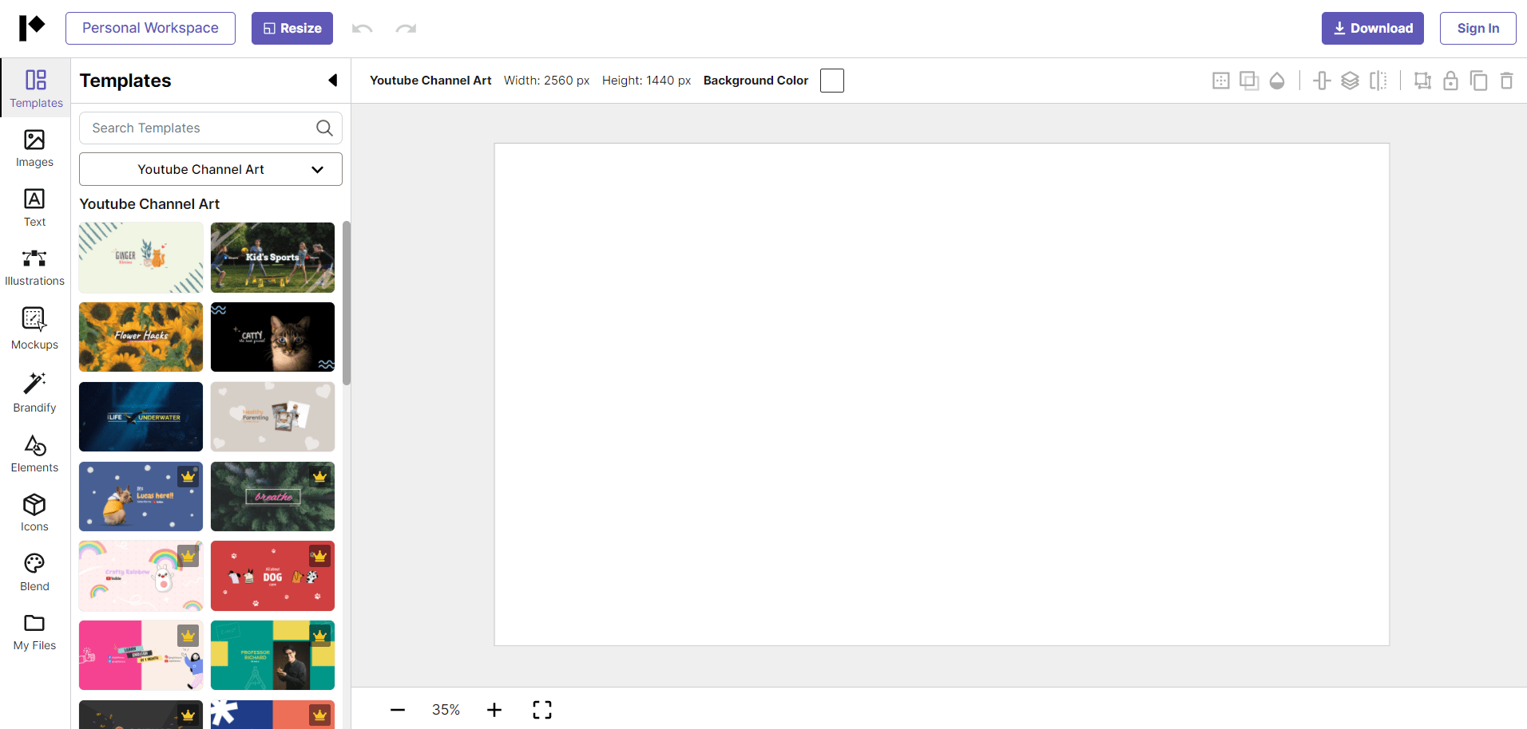The width and height of the screenshot is (1527, 729).
Task: Toggle fullscreen view with the expand icon
Action: (x=541, y=709)
